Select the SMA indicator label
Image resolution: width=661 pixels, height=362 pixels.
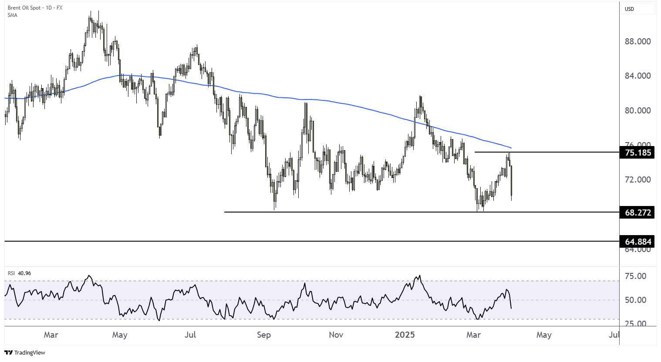[13, 15]
